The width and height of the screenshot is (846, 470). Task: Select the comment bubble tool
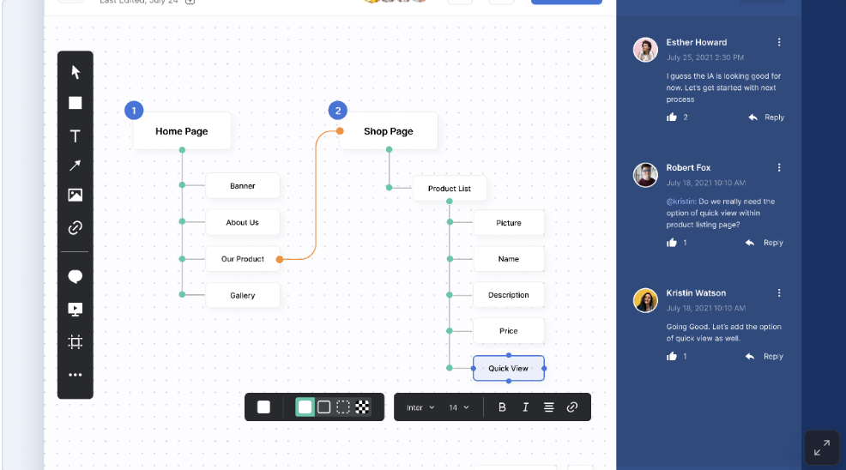[x=75, y=277]
